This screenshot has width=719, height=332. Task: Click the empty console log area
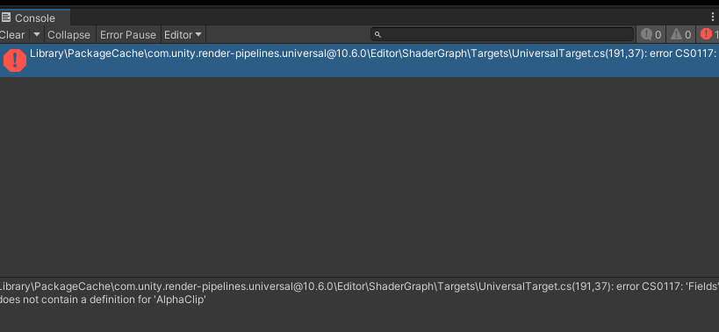pos(360,176)
